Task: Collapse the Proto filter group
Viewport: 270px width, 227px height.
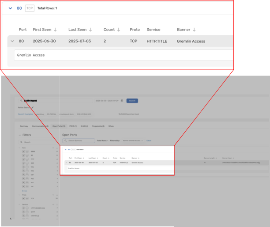Action: tap(19, 195)
